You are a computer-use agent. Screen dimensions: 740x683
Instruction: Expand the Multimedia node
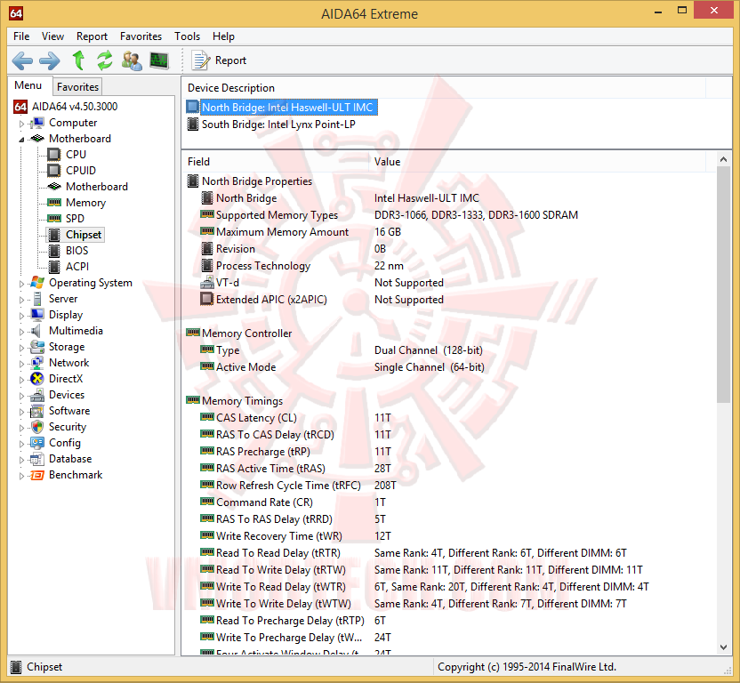tap(21, 332)
